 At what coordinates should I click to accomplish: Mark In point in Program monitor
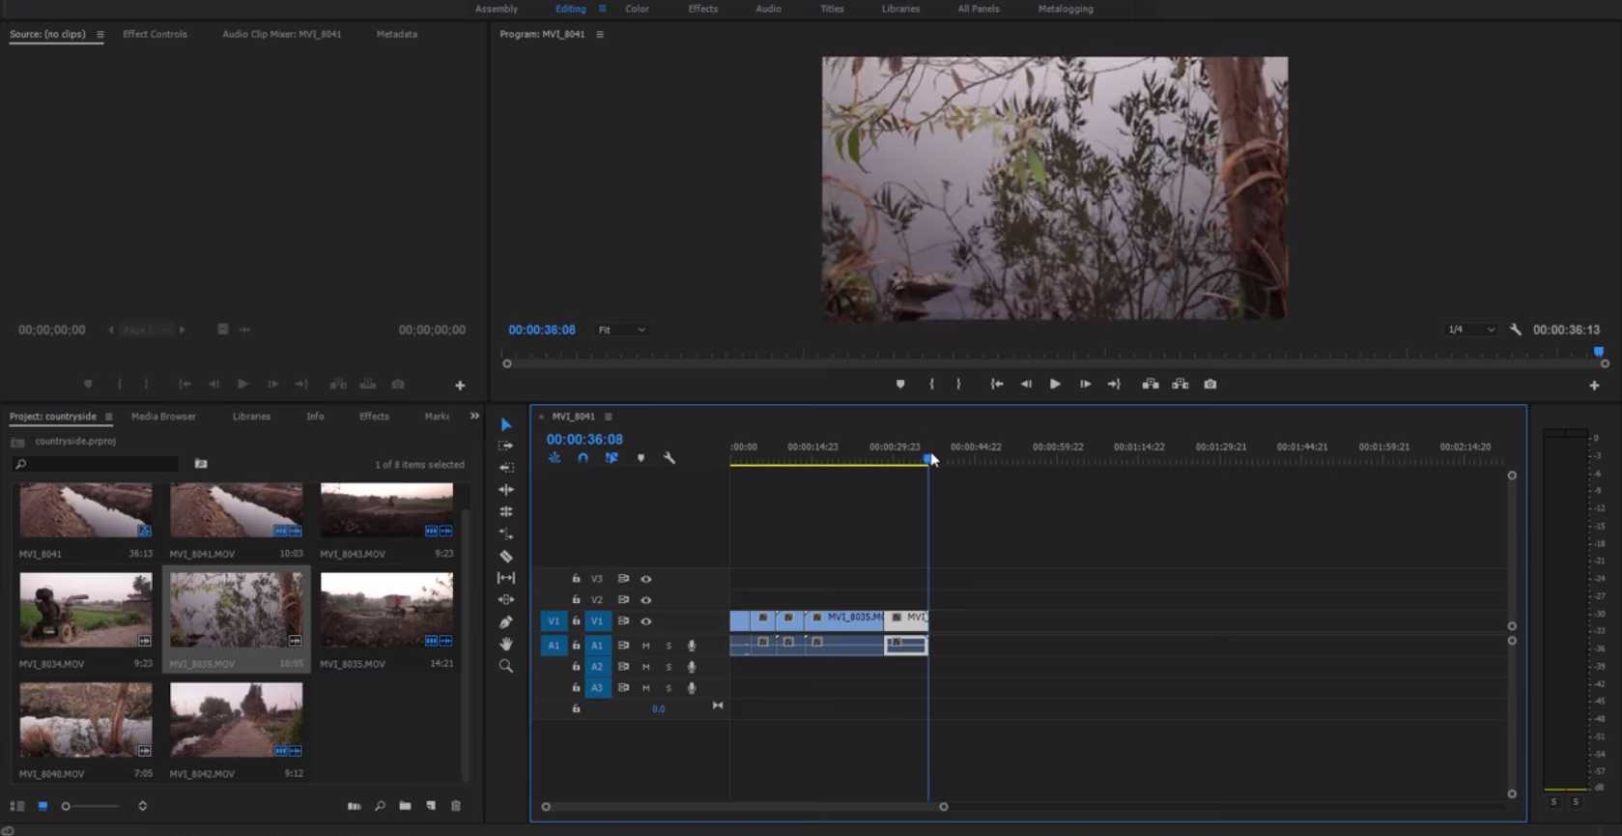click(931, 385)
